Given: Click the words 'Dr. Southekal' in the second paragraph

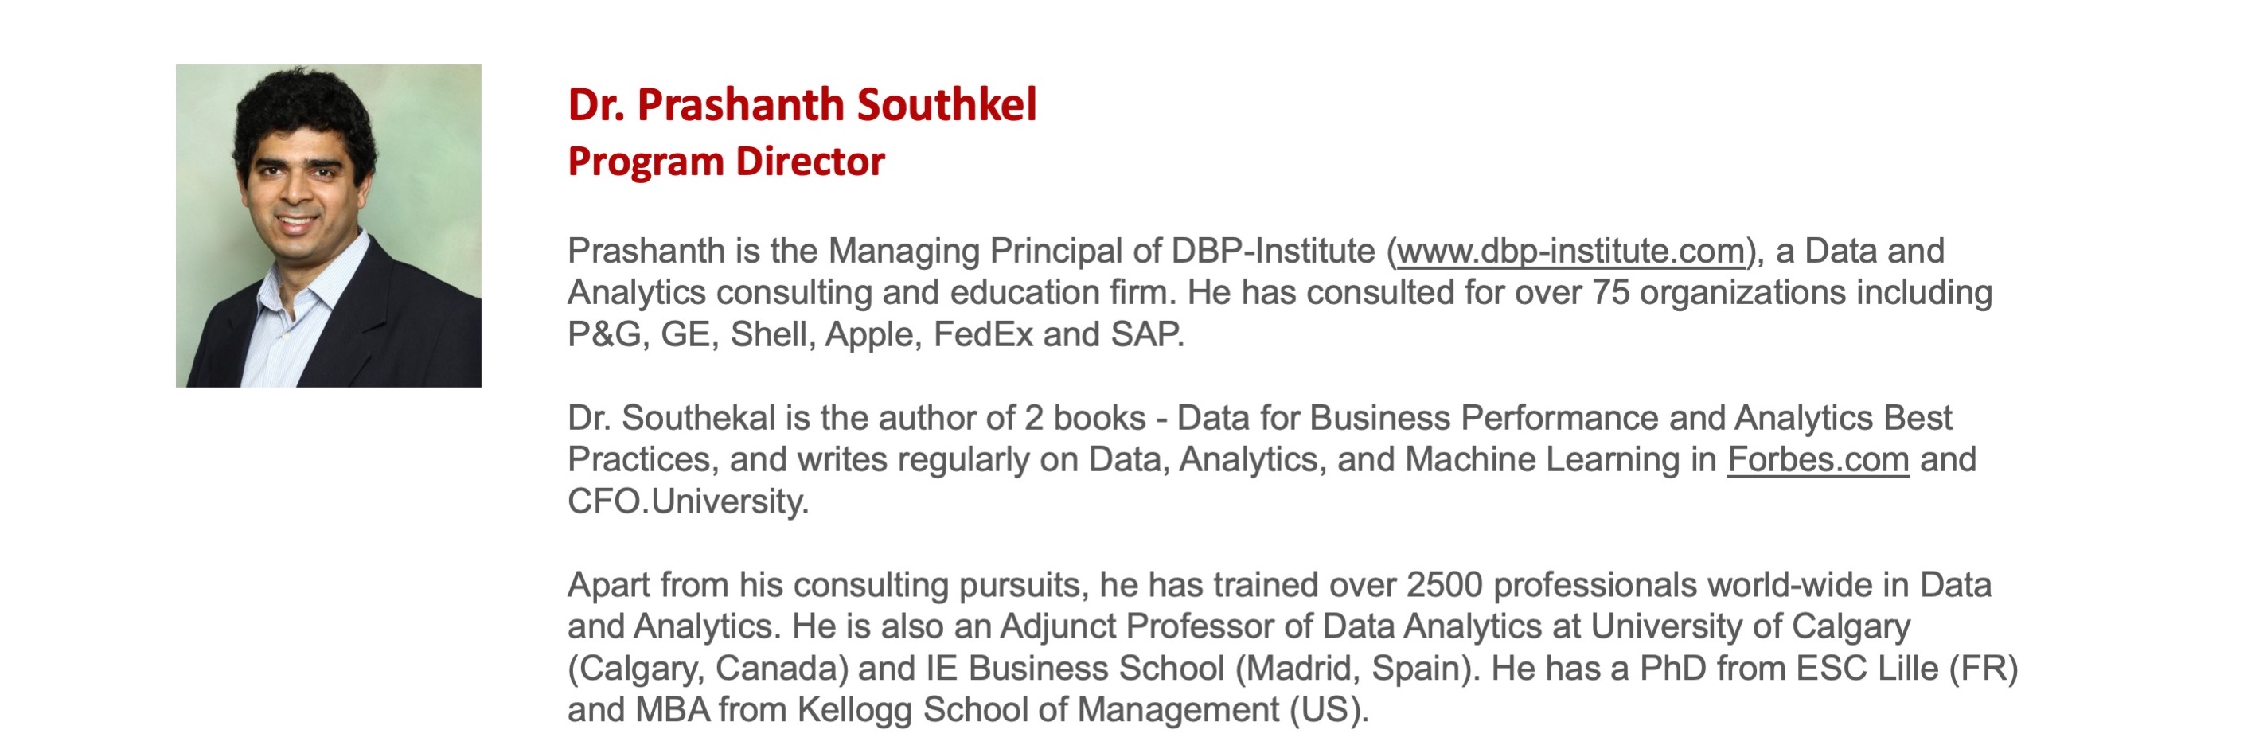Looking at the screenshot, I should [671, 418].
